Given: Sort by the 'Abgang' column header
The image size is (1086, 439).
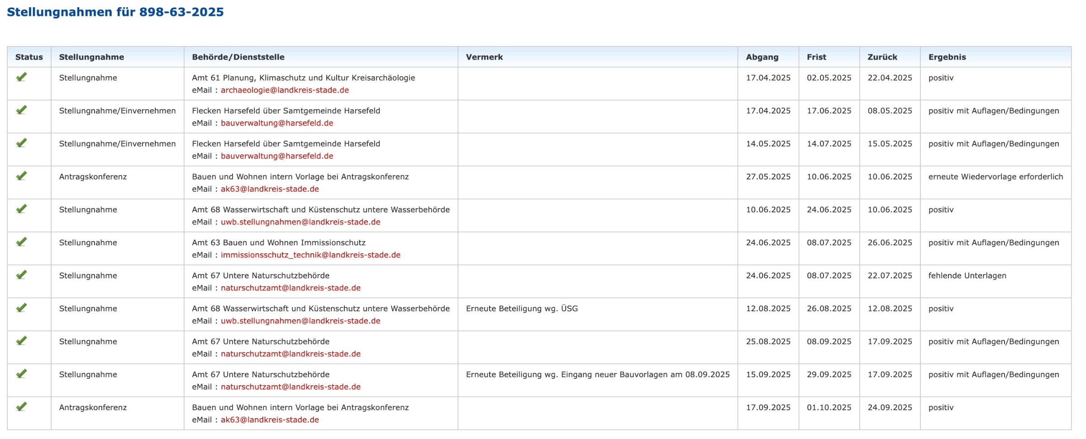Looking at the screenshot, I should coord(762,57).
